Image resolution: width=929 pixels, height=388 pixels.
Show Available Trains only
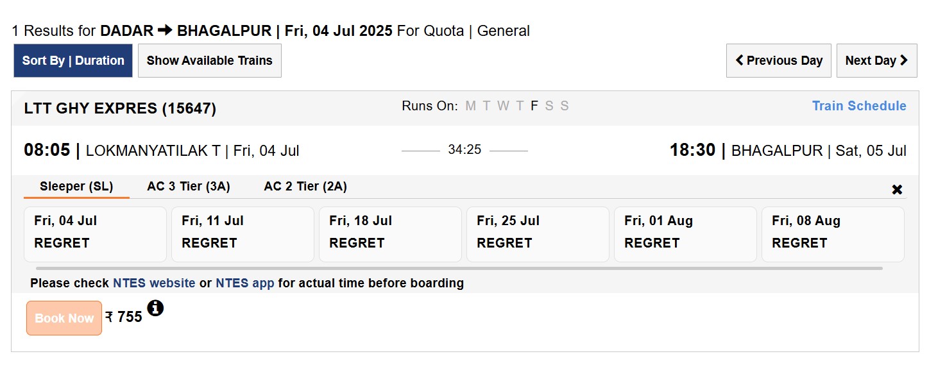click(x=210, y=61)
